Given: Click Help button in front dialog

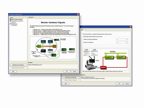Looking at the screenshot, I should (13, 71).
